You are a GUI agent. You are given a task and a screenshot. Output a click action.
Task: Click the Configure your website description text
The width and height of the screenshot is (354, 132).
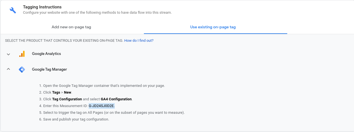pyautogui.click(x=97, y=13)
